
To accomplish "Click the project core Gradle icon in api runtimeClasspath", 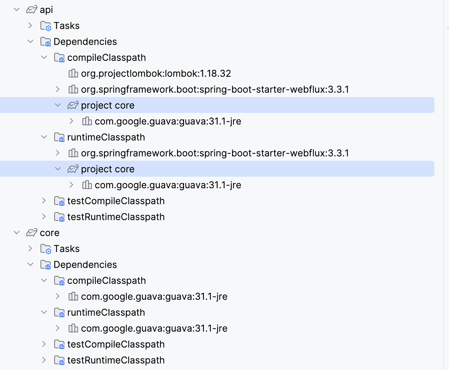I will (73, 169).
